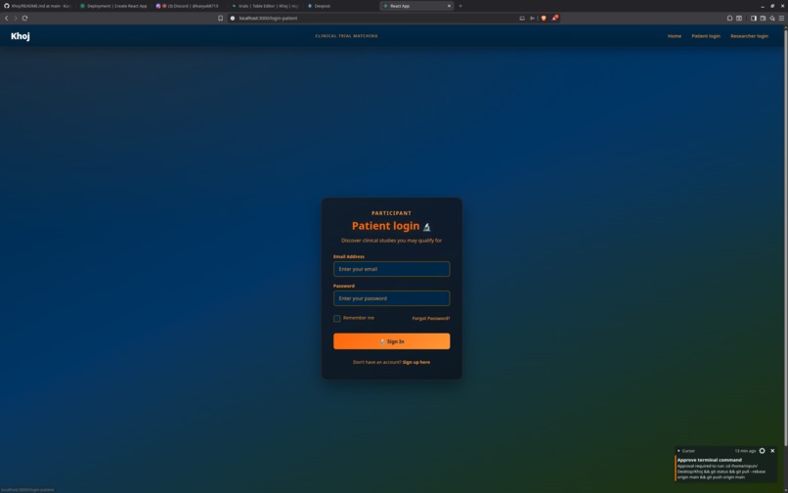Image resolution: width=788 pixels, height=493 pixels.
Task: Click the microscope emoji beside Patient login
Action: click(426, 227)
